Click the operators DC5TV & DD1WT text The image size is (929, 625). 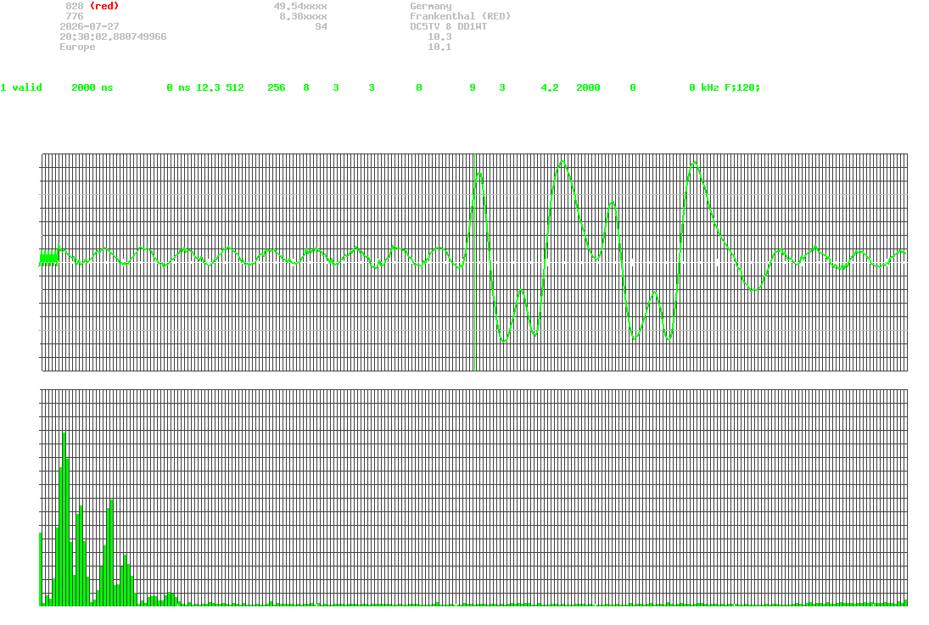(x=449, y=26)
